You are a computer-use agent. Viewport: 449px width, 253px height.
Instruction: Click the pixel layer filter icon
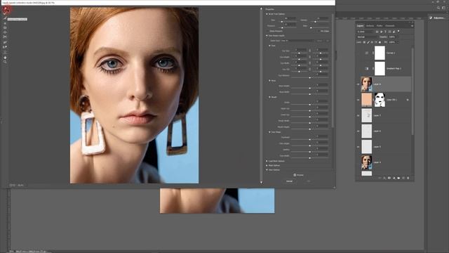tap(377, 32)
